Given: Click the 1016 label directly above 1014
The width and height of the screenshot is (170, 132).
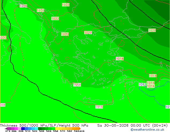Looking at the screenshot, I should pos(151,83).
